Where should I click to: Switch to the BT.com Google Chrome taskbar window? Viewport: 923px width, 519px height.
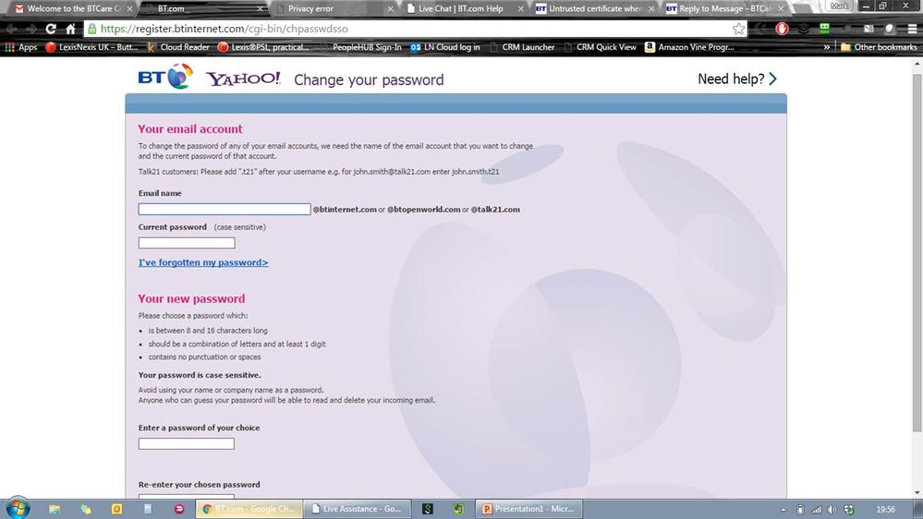249,509
